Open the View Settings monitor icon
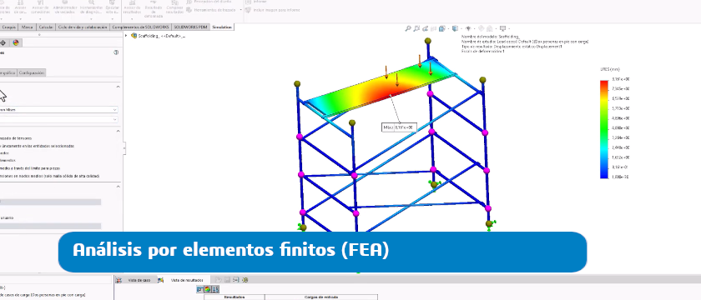This screenshot has width=701, height=300. pos(503,28)
